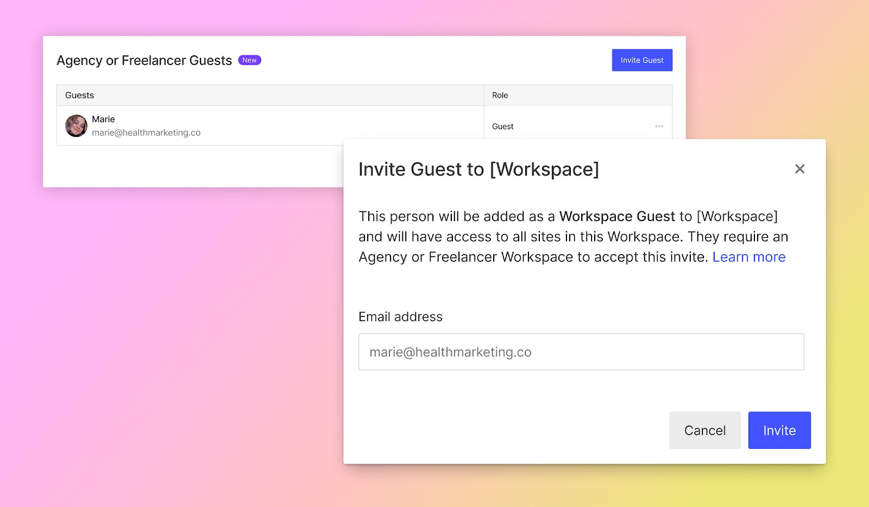
Task: Cancel the guest invitation dialog
Action: click(x=704, y=430)
